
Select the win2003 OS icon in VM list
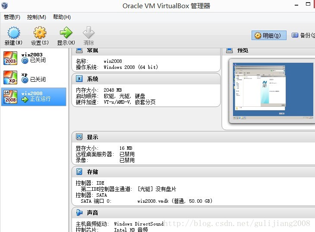coord(10,58)
